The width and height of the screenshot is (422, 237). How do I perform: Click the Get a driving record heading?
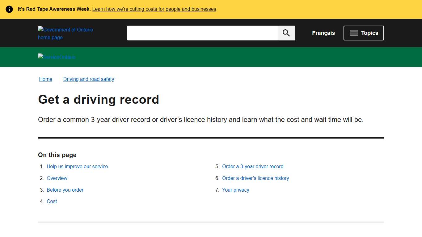[99, 99]
